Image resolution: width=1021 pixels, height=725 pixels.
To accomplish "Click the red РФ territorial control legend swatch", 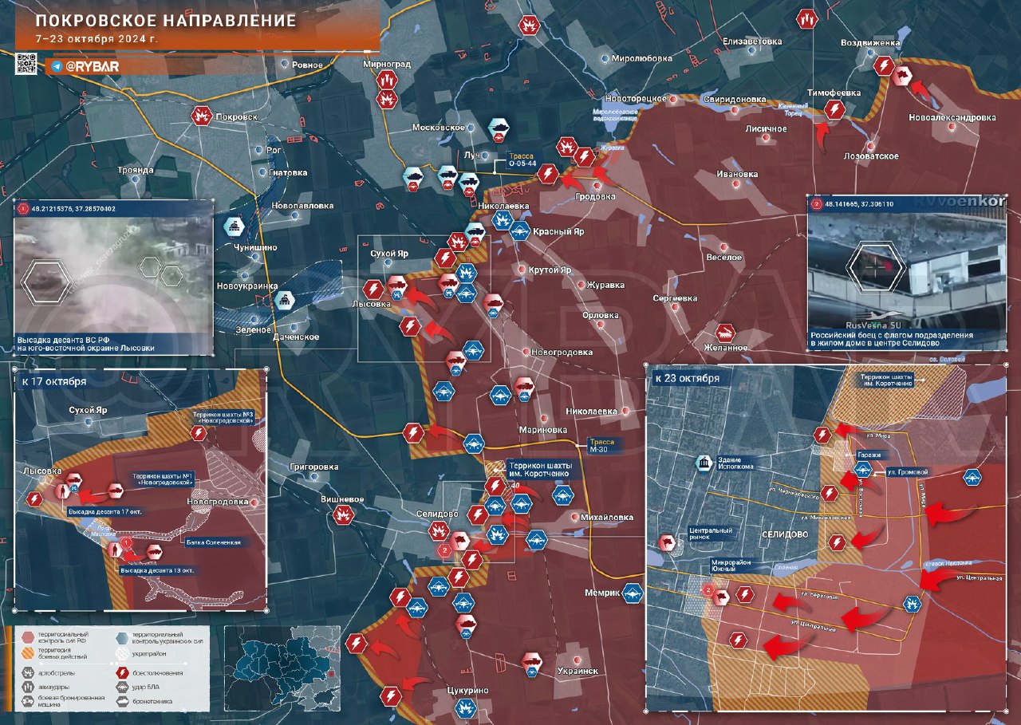I will click(x=28, y=636).
